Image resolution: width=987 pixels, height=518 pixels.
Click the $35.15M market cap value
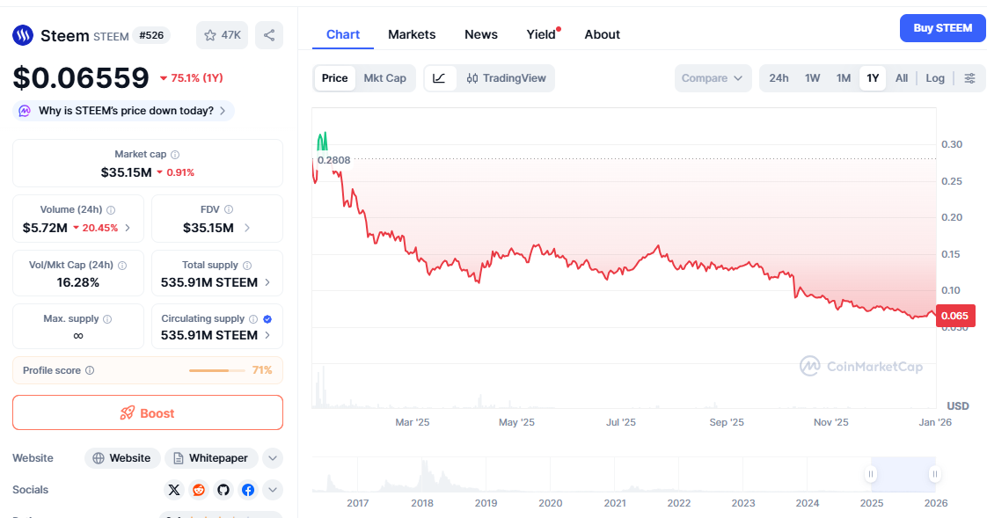pos(126,172)
